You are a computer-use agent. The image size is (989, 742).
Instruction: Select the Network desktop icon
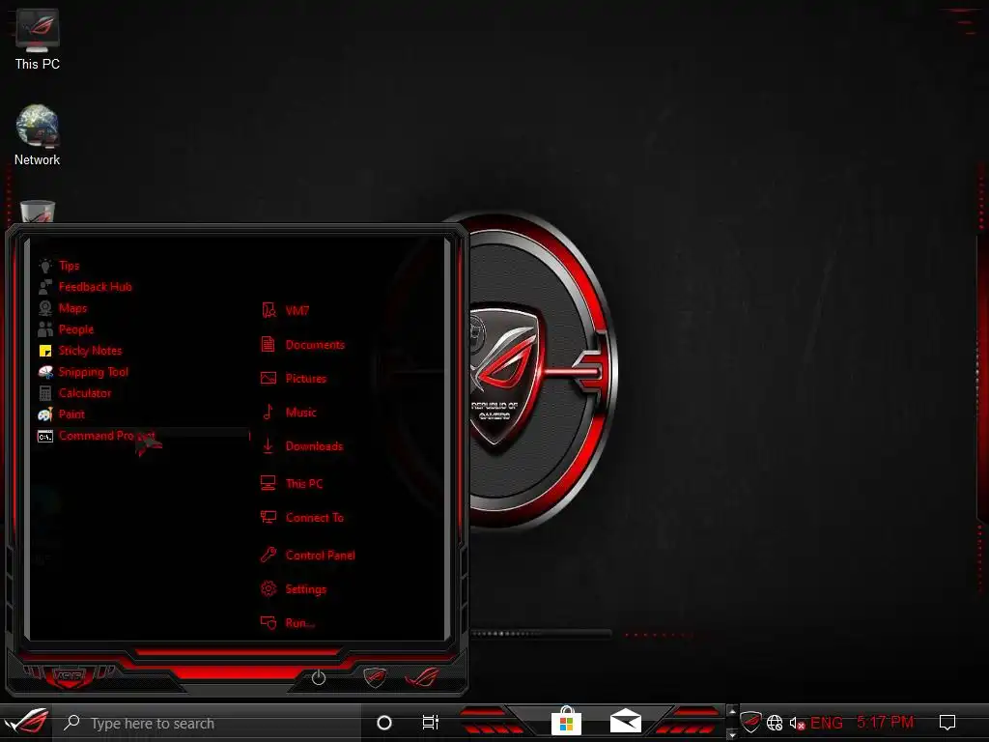[38, 135]
